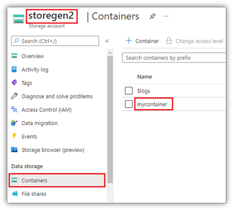Collapse the sidebar with double chevron
Viewport: 233px width, 210px height.
tap(107, 41)
